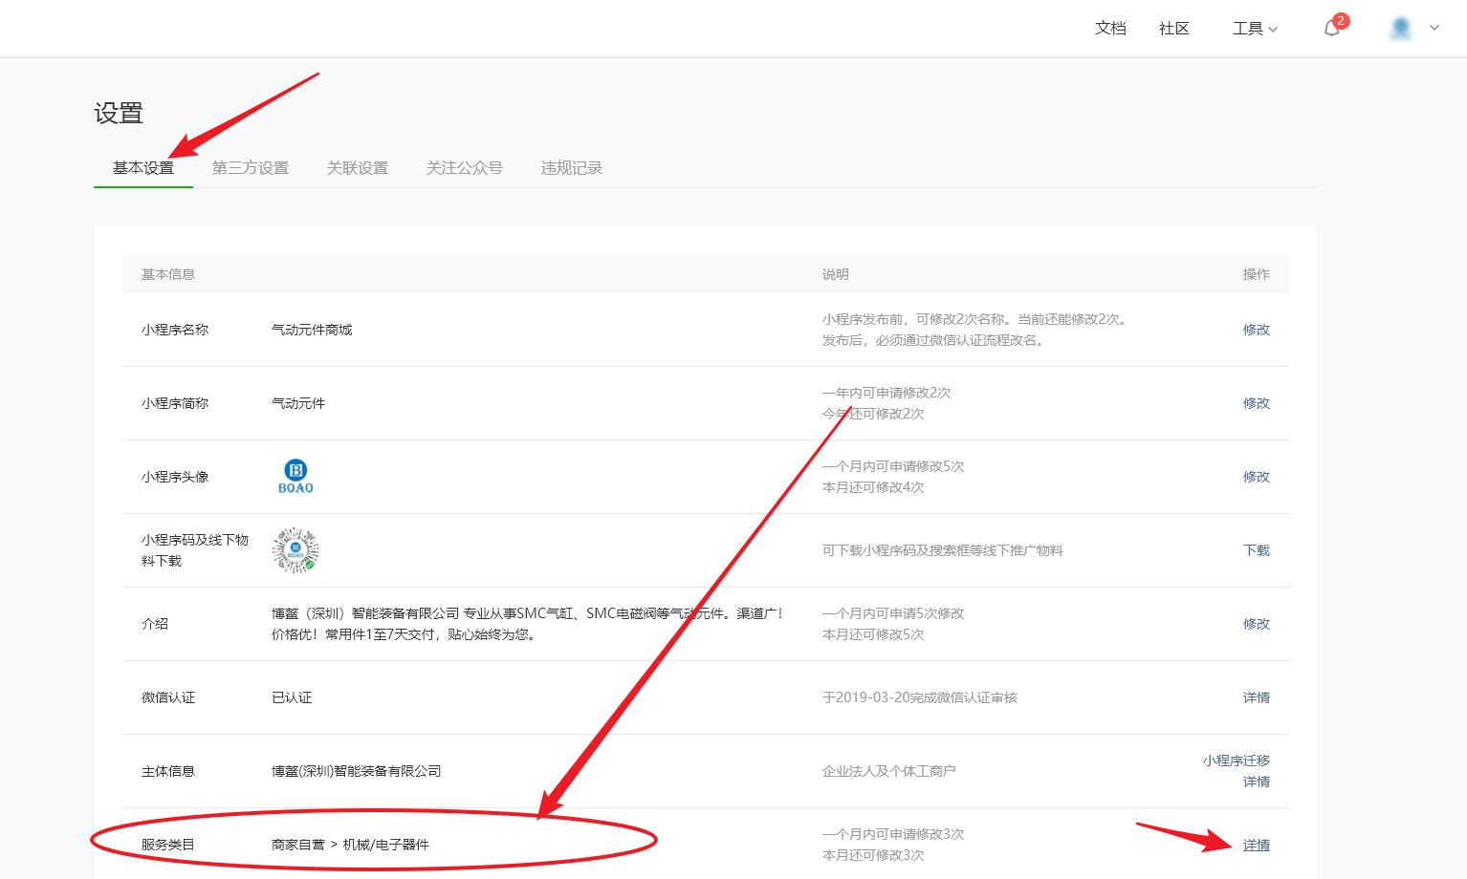
Task: Click the BOAO mini program avatar
Action: point(296,476)
